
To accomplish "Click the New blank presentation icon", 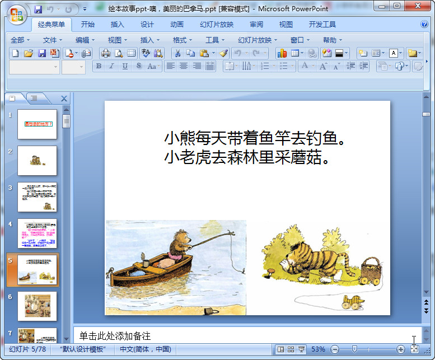I will point(16,53).
